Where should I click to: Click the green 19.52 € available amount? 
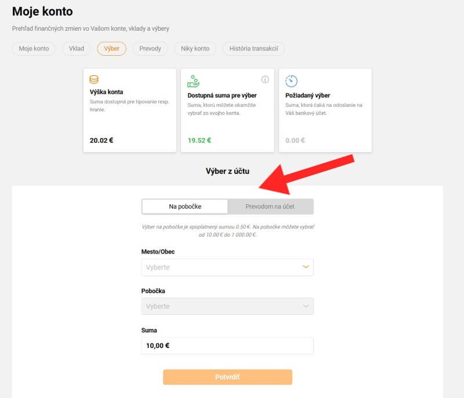199,140
